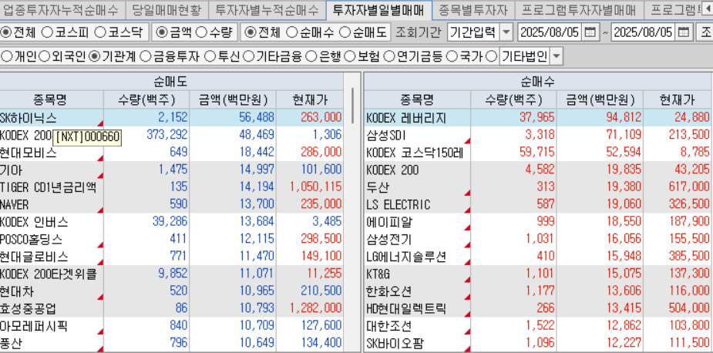
Task: Select the 수량 radio button
Action: (x=202, y=32)
